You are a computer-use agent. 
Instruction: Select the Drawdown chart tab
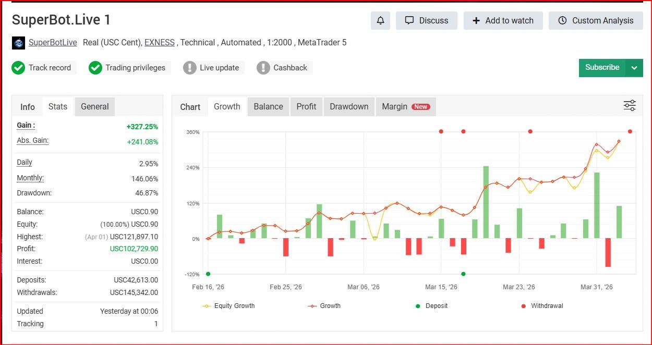[x=349, y=106]
